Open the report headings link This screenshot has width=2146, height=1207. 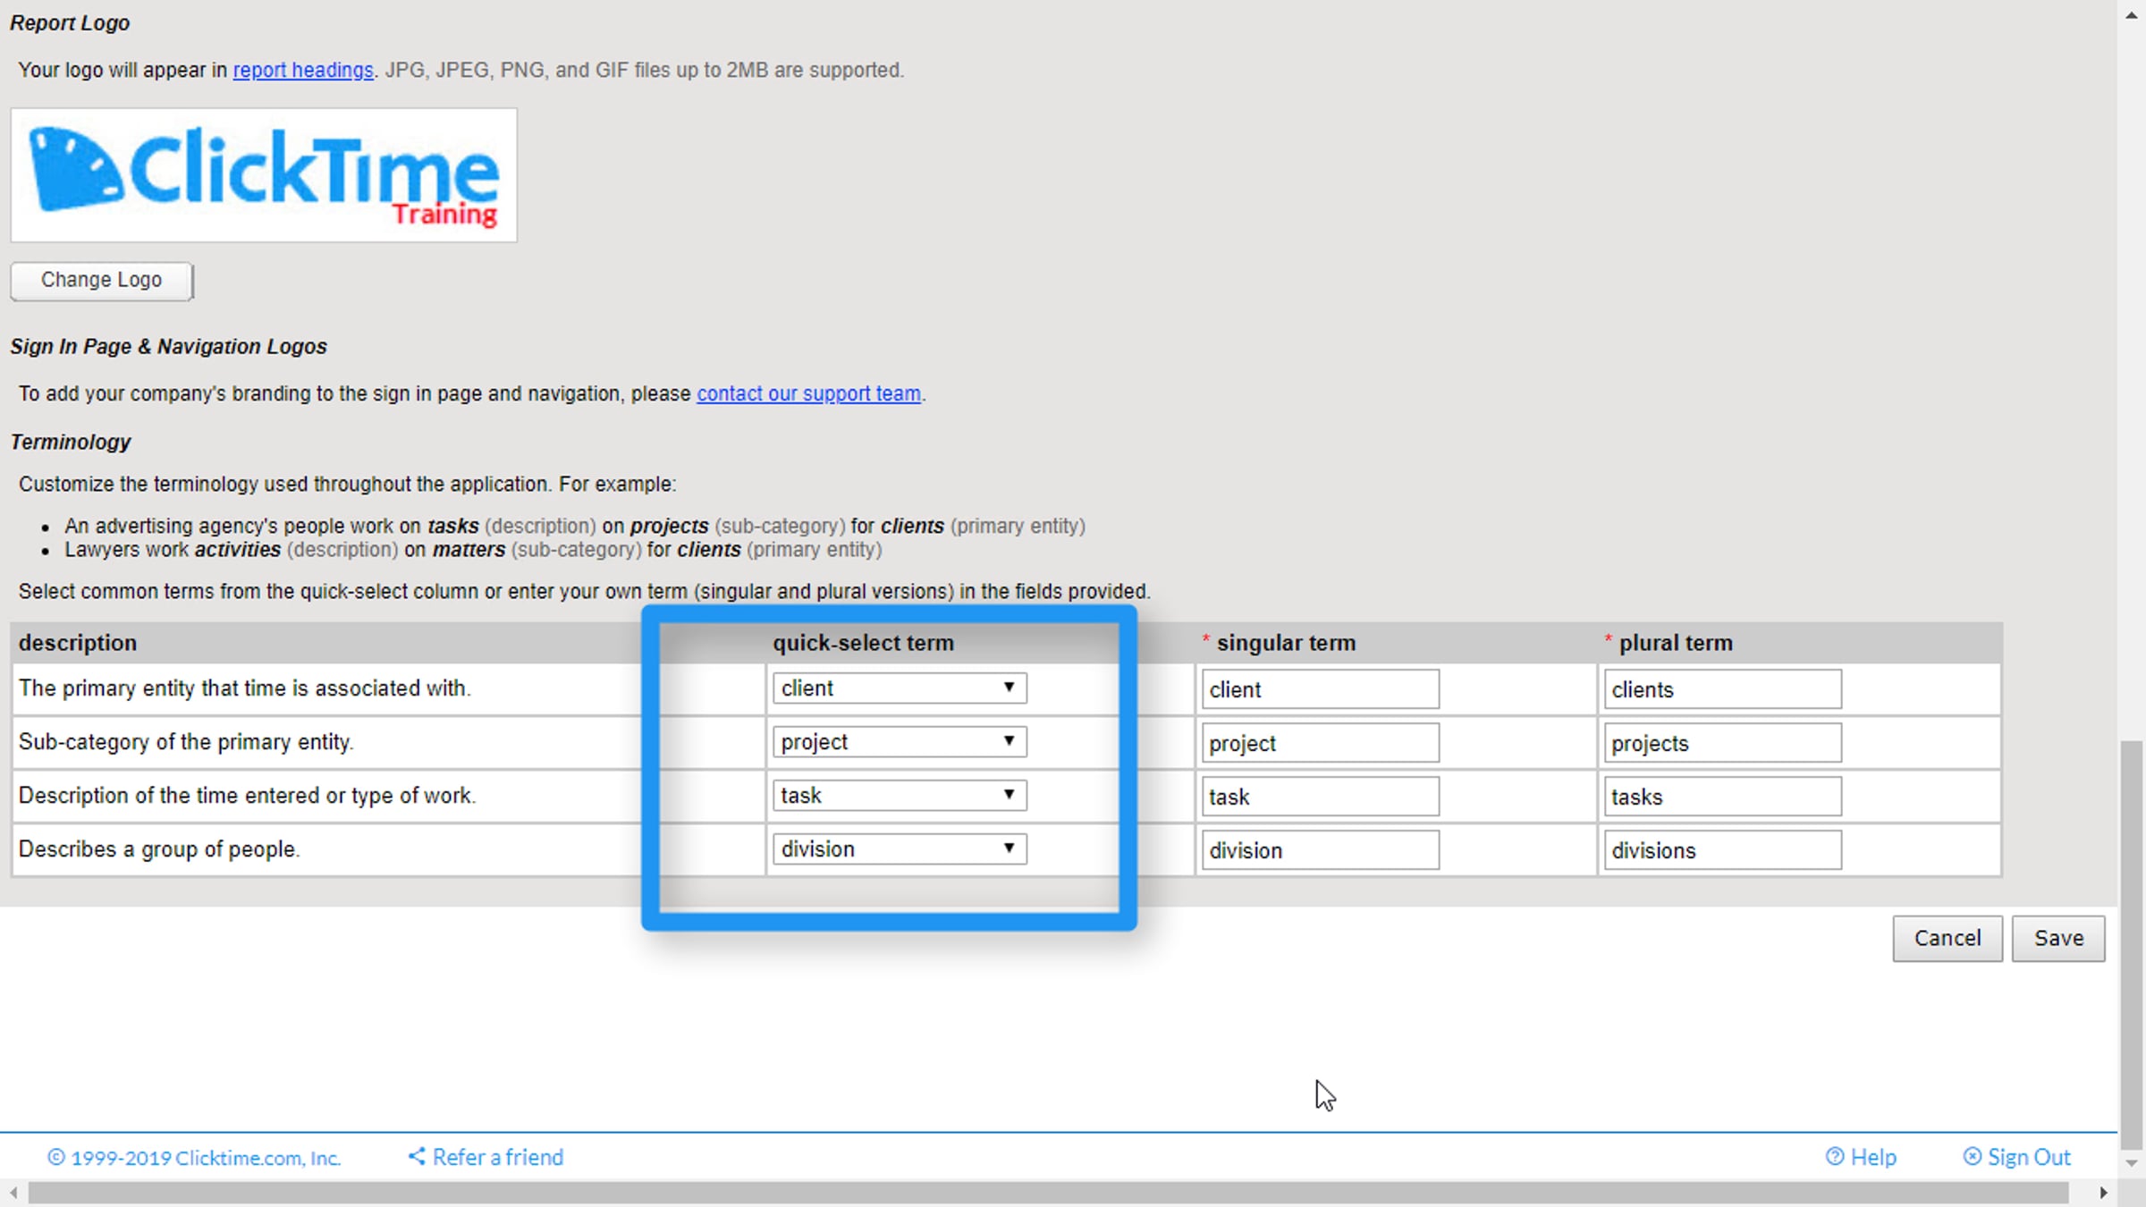[x=303, y=70]
